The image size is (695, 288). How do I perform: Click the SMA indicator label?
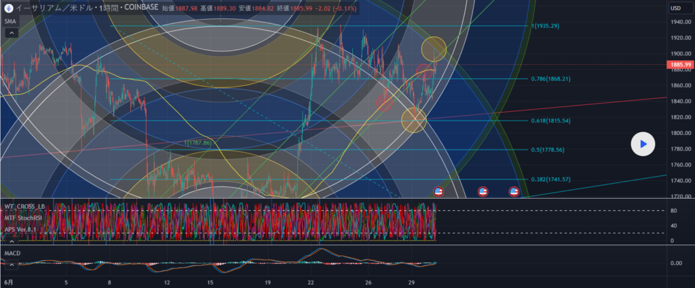point(11,21)
